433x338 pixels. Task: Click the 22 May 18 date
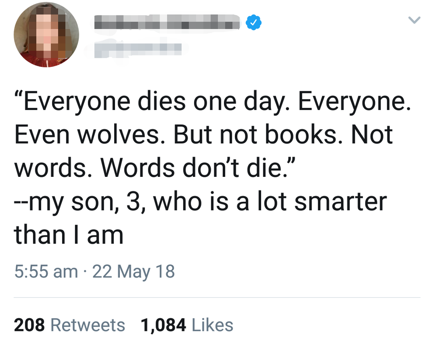point(133,271)
